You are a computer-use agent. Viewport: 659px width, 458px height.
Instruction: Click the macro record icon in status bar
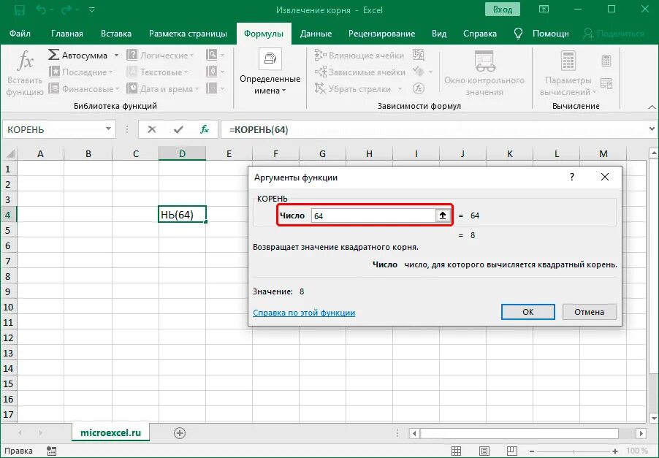(52, 451)
